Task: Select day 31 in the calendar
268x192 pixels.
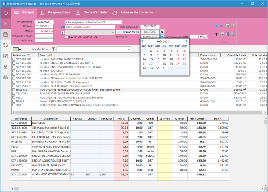Action: 164,68
